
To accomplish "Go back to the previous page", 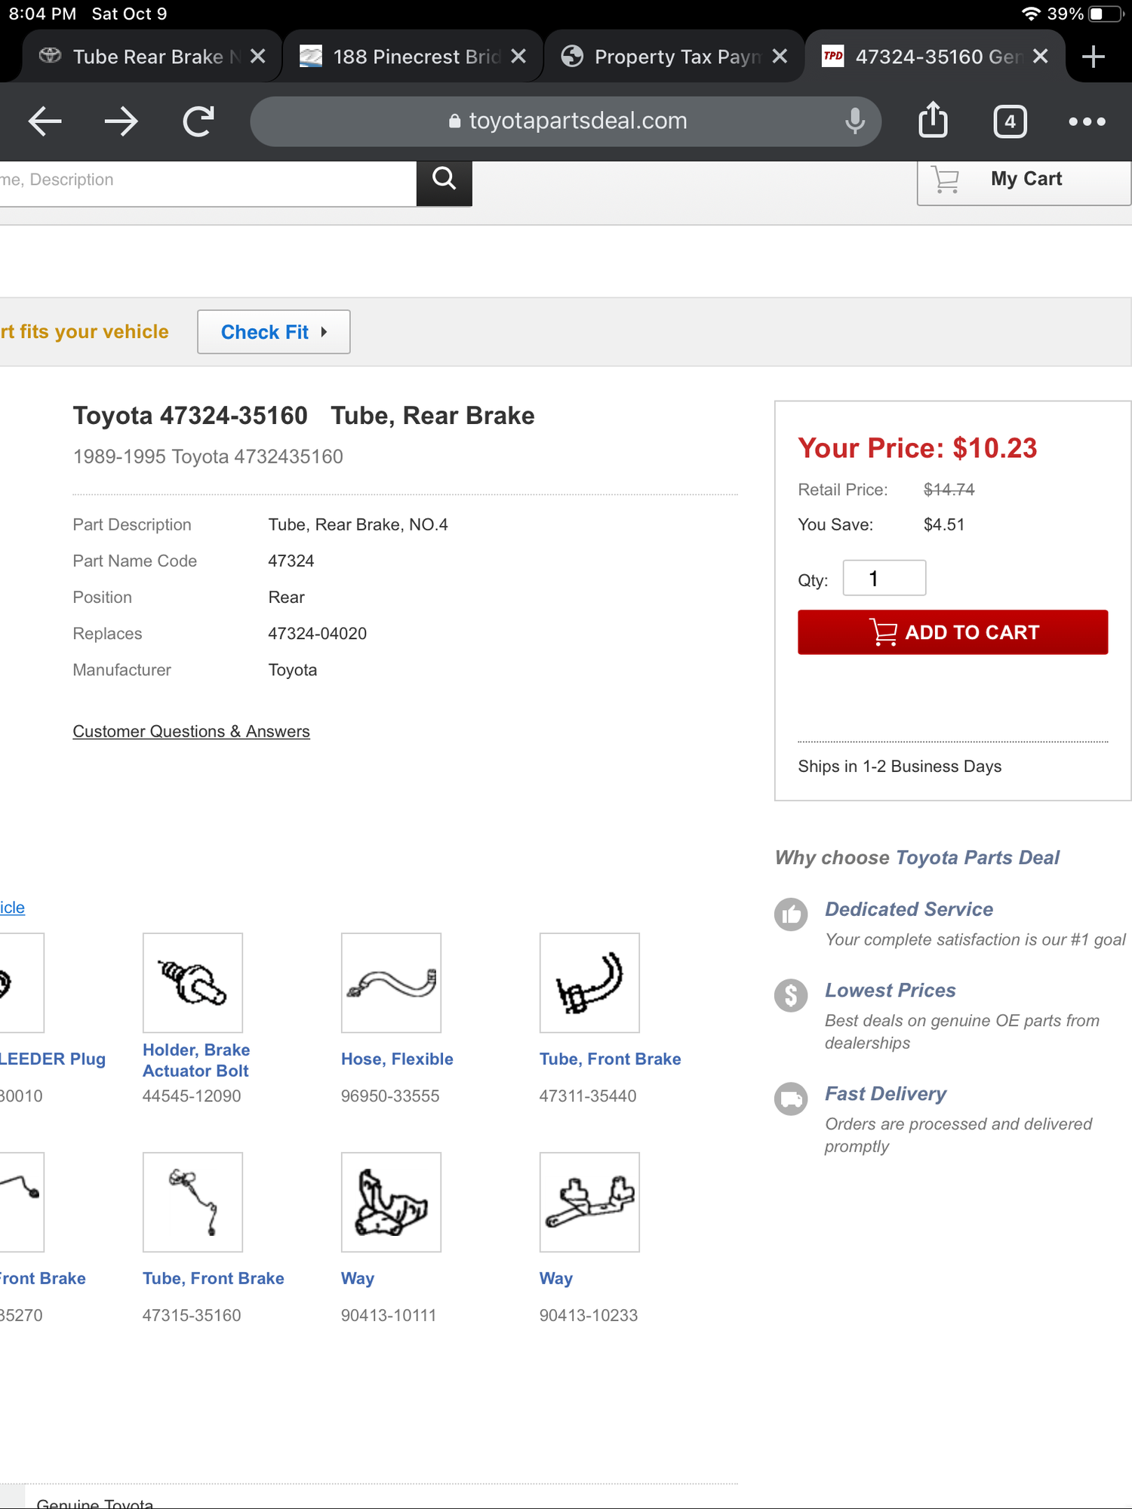I will 45,121.
